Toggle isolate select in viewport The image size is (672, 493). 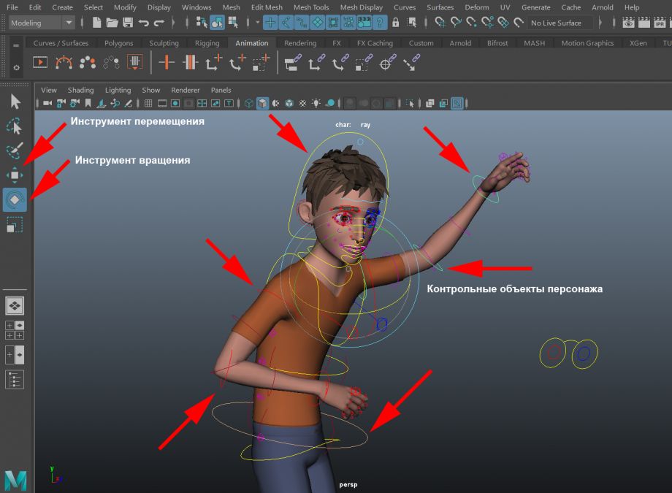pos(411,103)
